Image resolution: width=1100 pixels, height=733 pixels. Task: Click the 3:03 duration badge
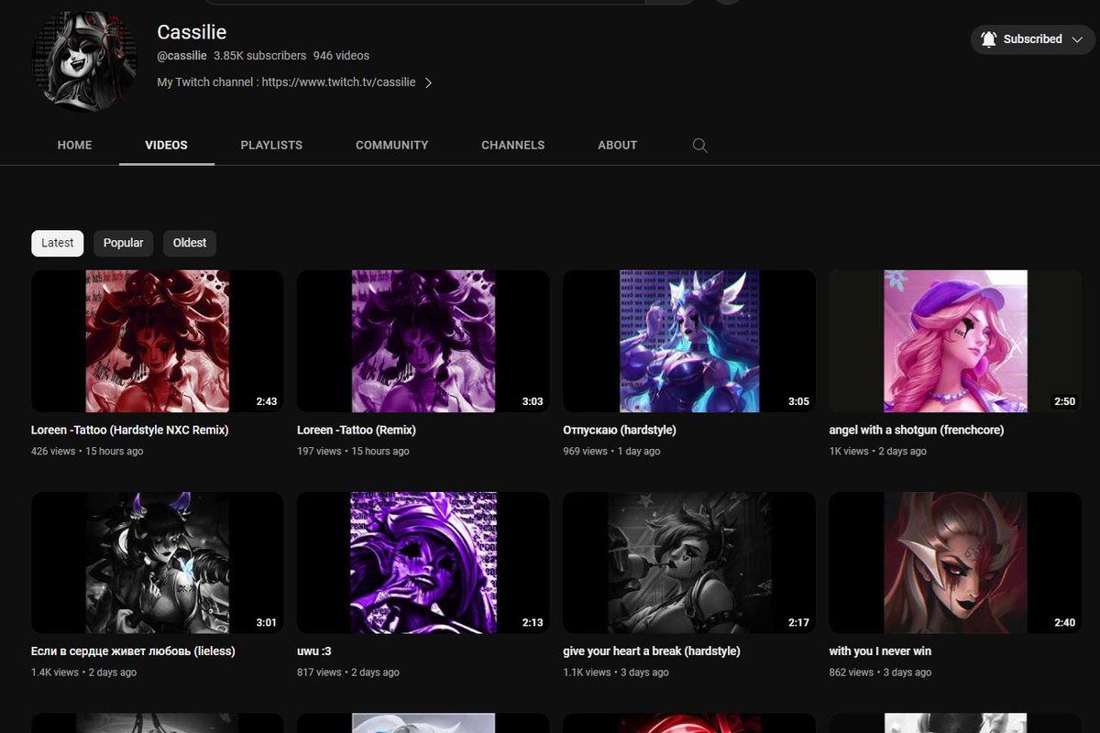coord(532,401)
